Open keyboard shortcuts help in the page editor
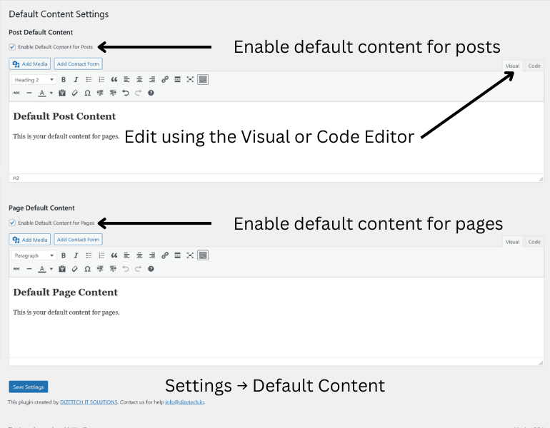 tap(151, 269)
